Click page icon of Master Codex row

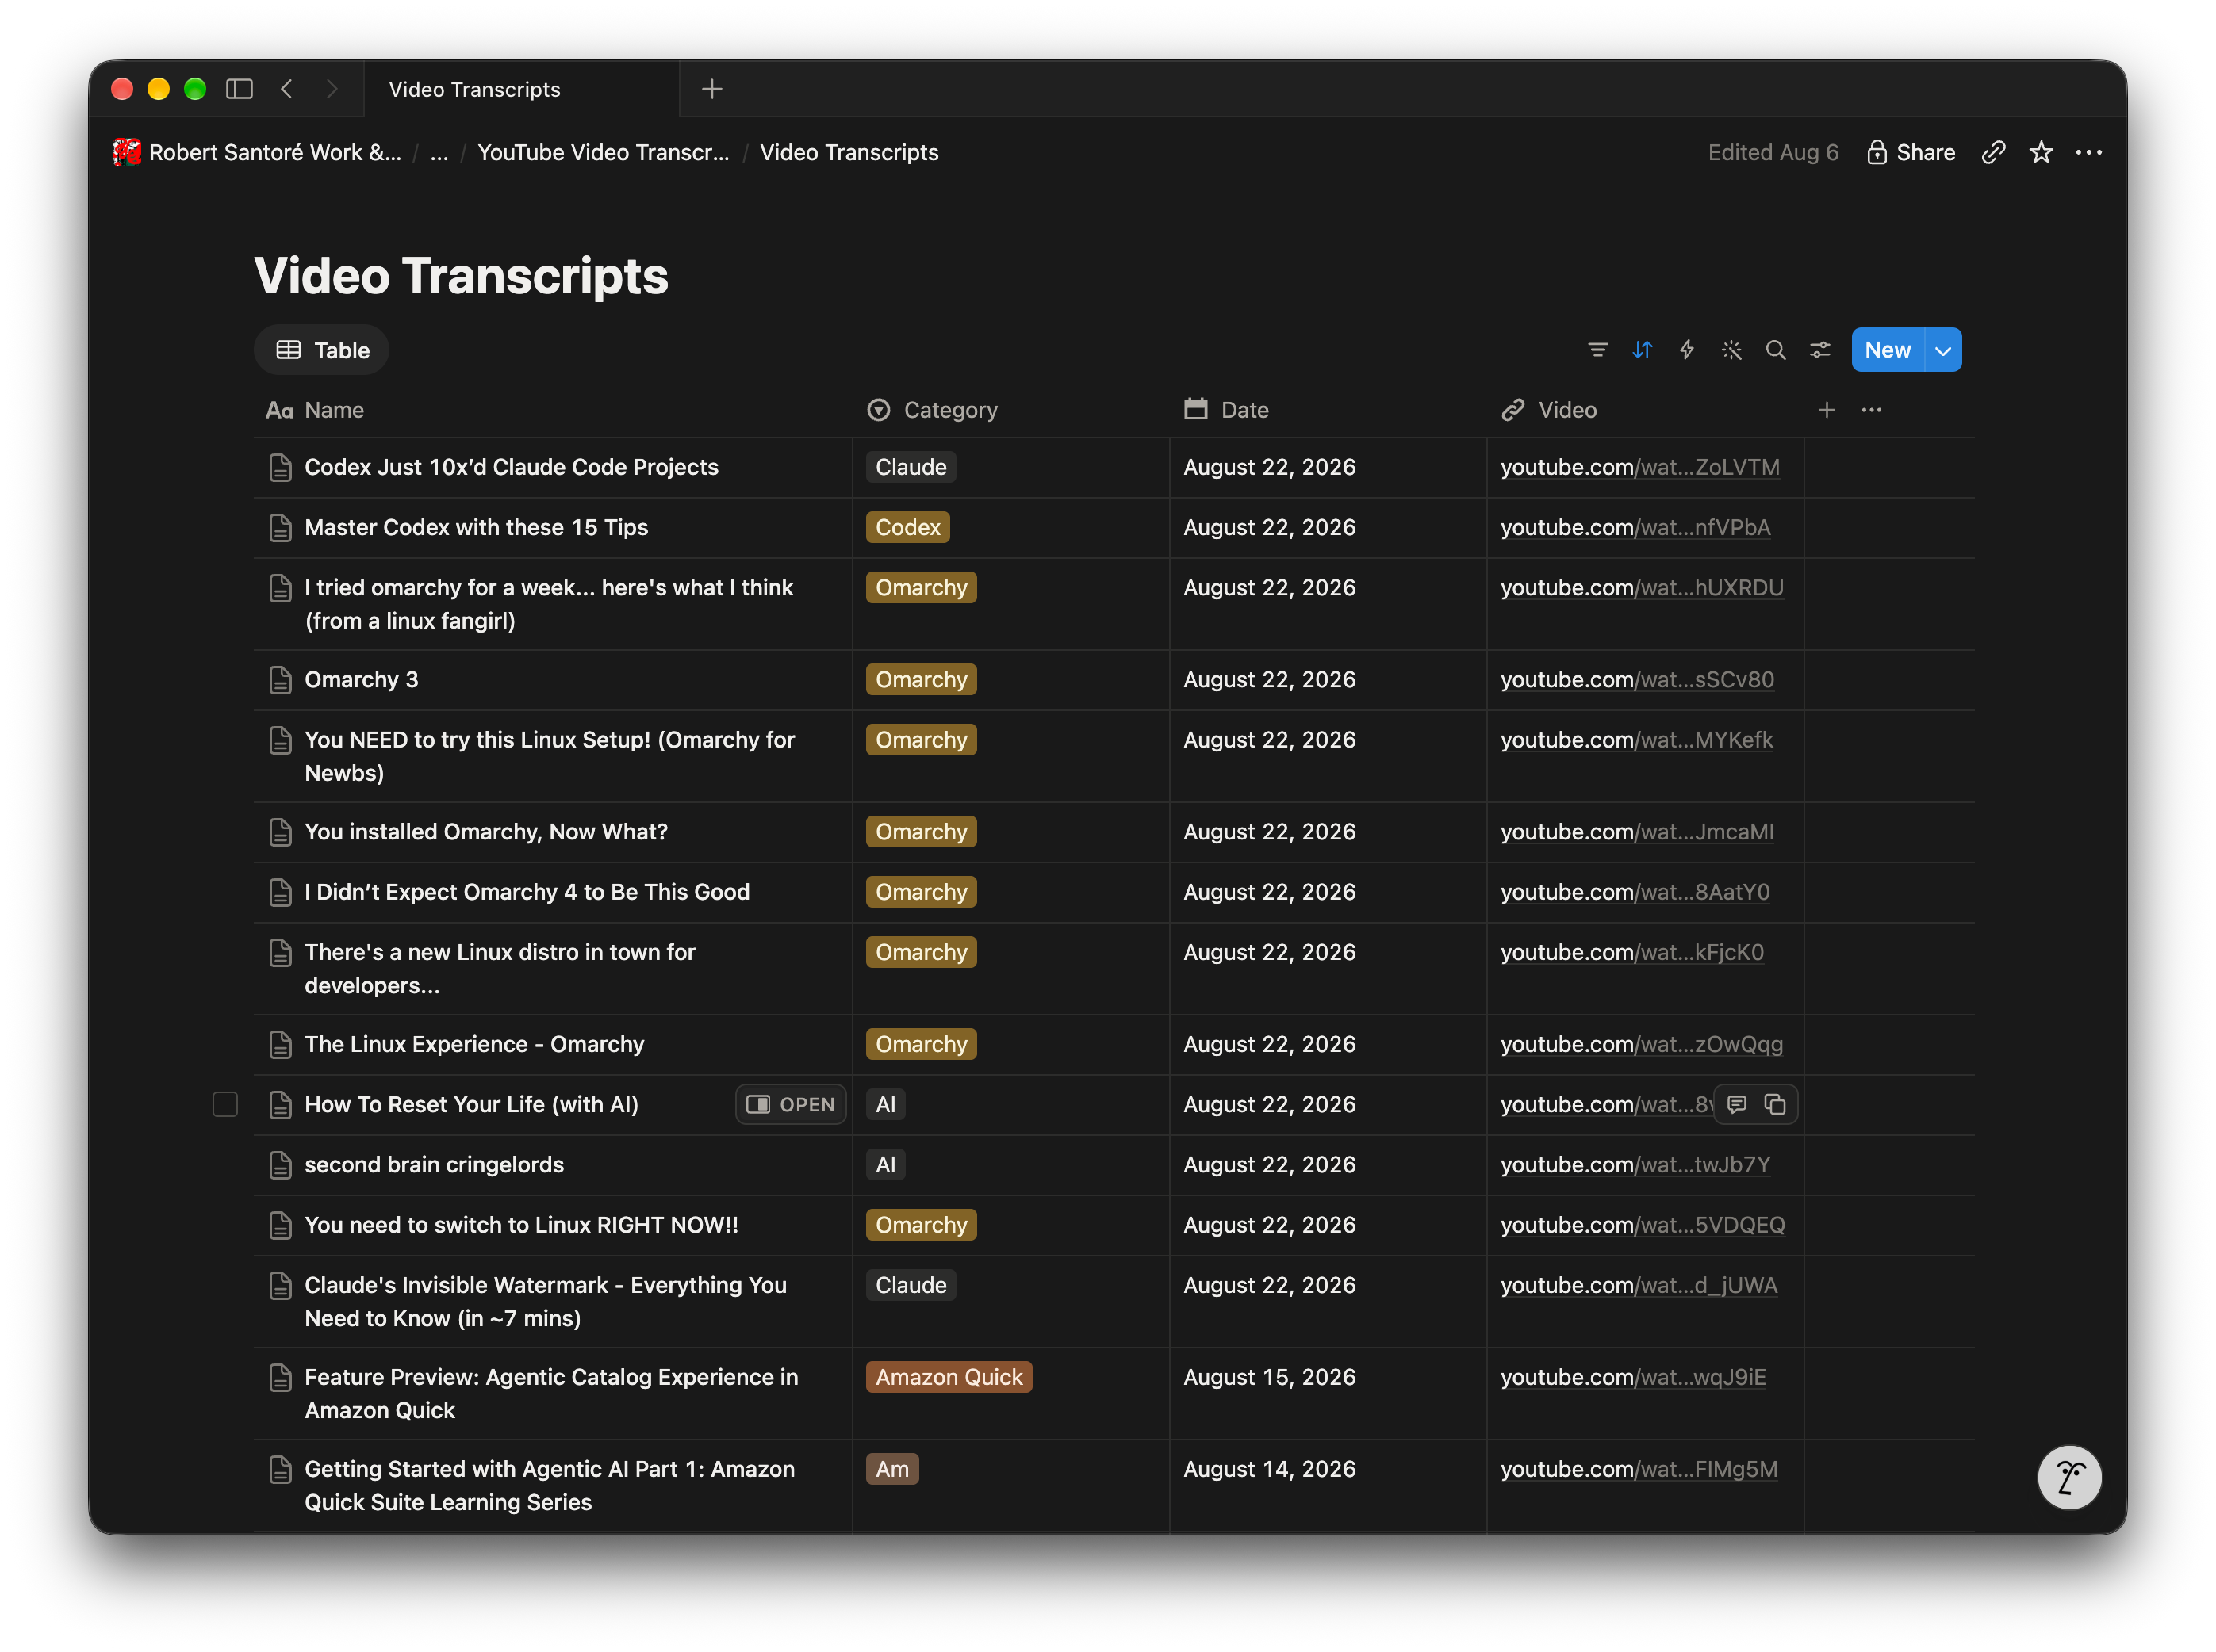(x=280, y=528)
